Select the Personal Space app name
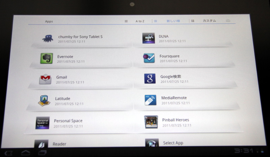 68,121
